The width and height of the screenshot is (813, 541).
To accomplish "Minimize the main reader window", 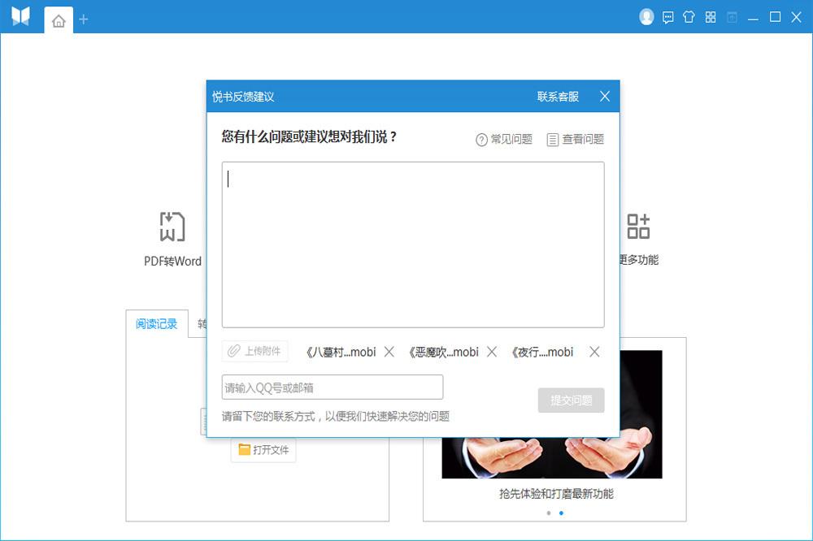I will click(x=753, y=19).
